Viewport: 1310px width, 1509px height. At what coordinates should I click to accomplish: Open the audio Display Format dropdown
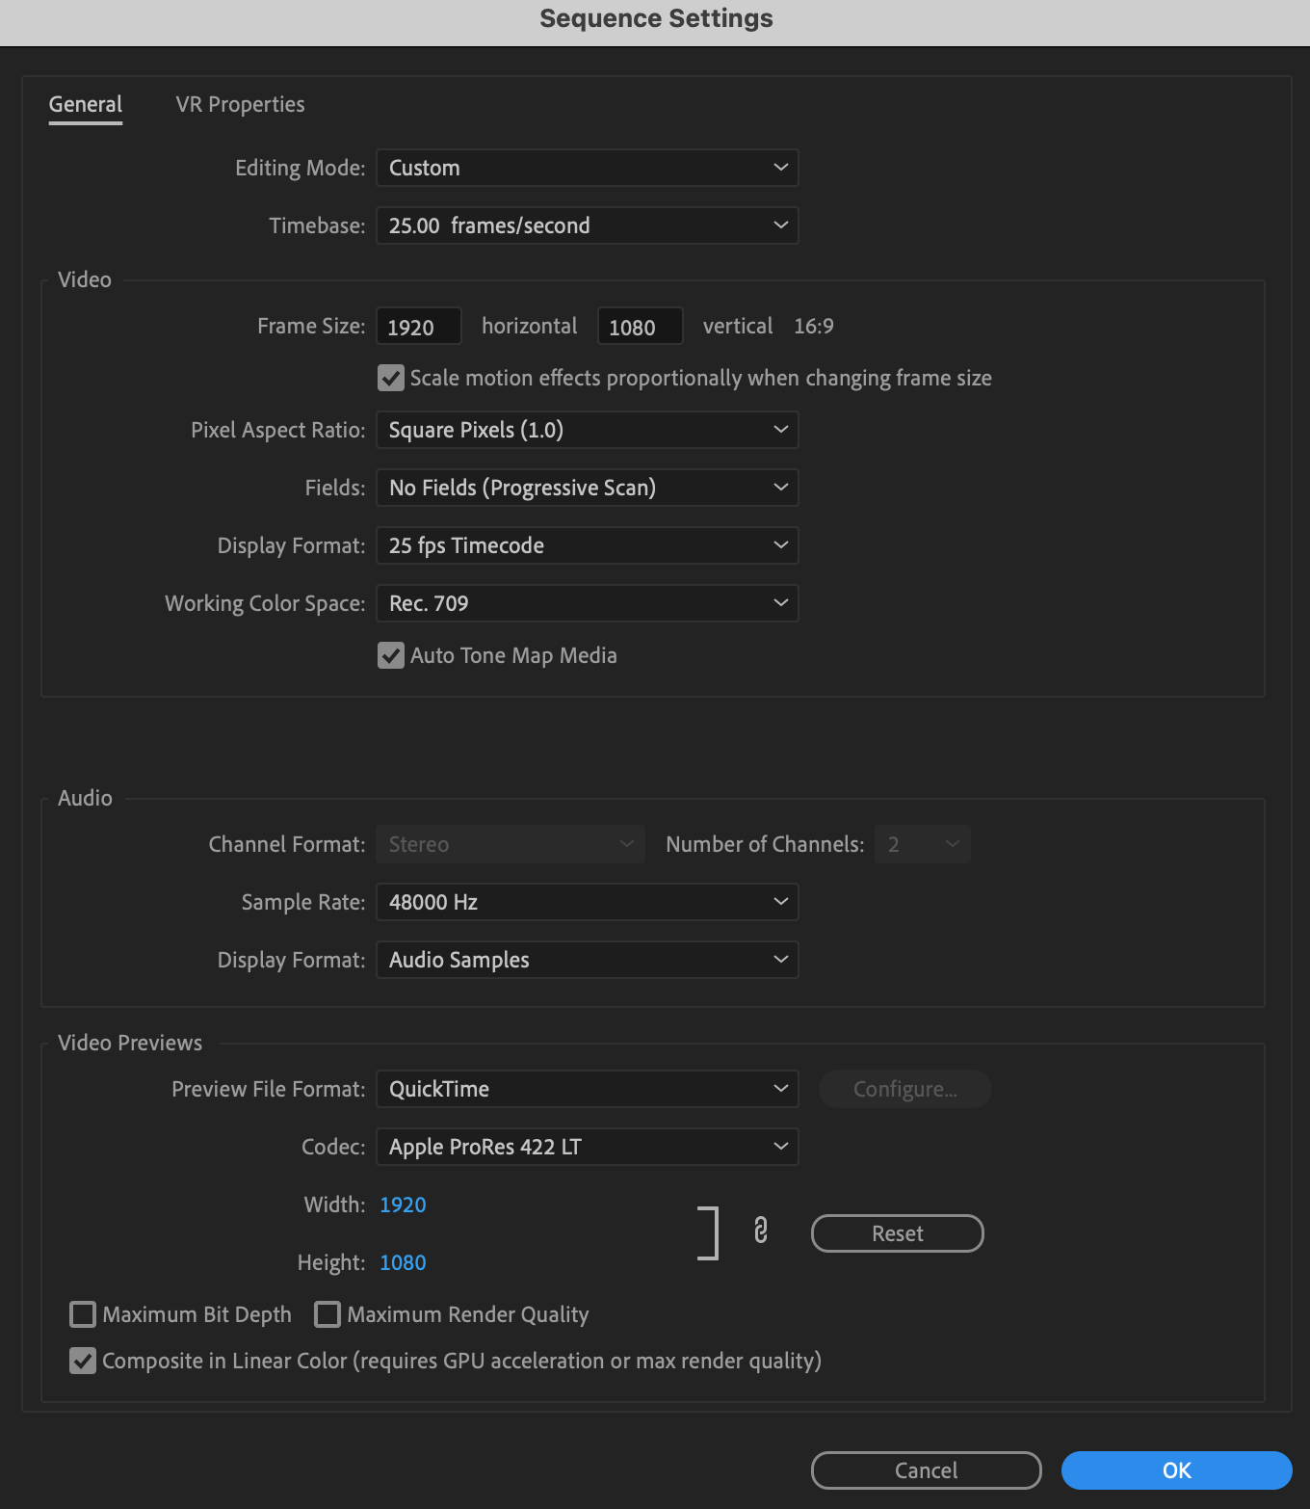587,960
